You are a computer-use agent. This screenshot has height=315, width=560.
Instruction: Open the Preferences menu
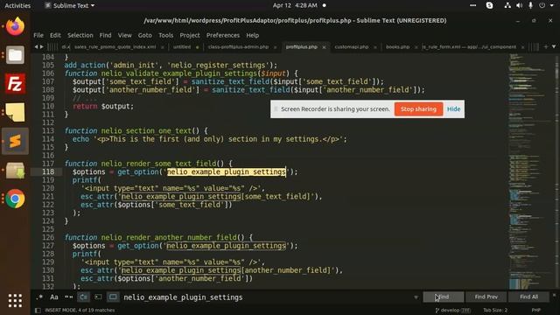[223, 35]
